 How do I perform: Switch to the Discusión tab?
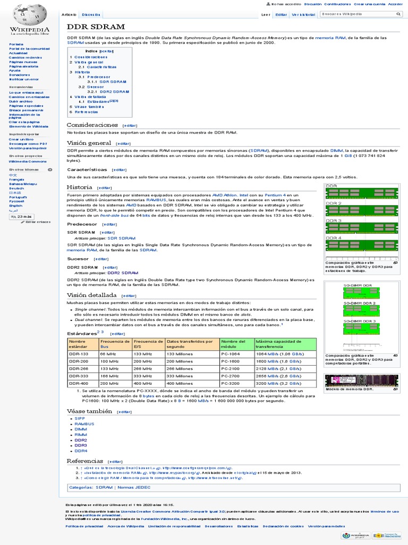tap(88, 15)
